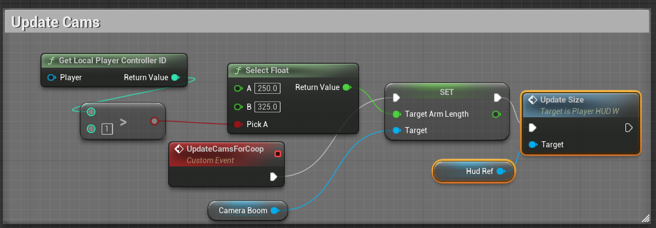Viewport: 656px width, 228px height.
Task: Click the function icon on the Get Local Player Controller ID header
Action: [52, 61]
